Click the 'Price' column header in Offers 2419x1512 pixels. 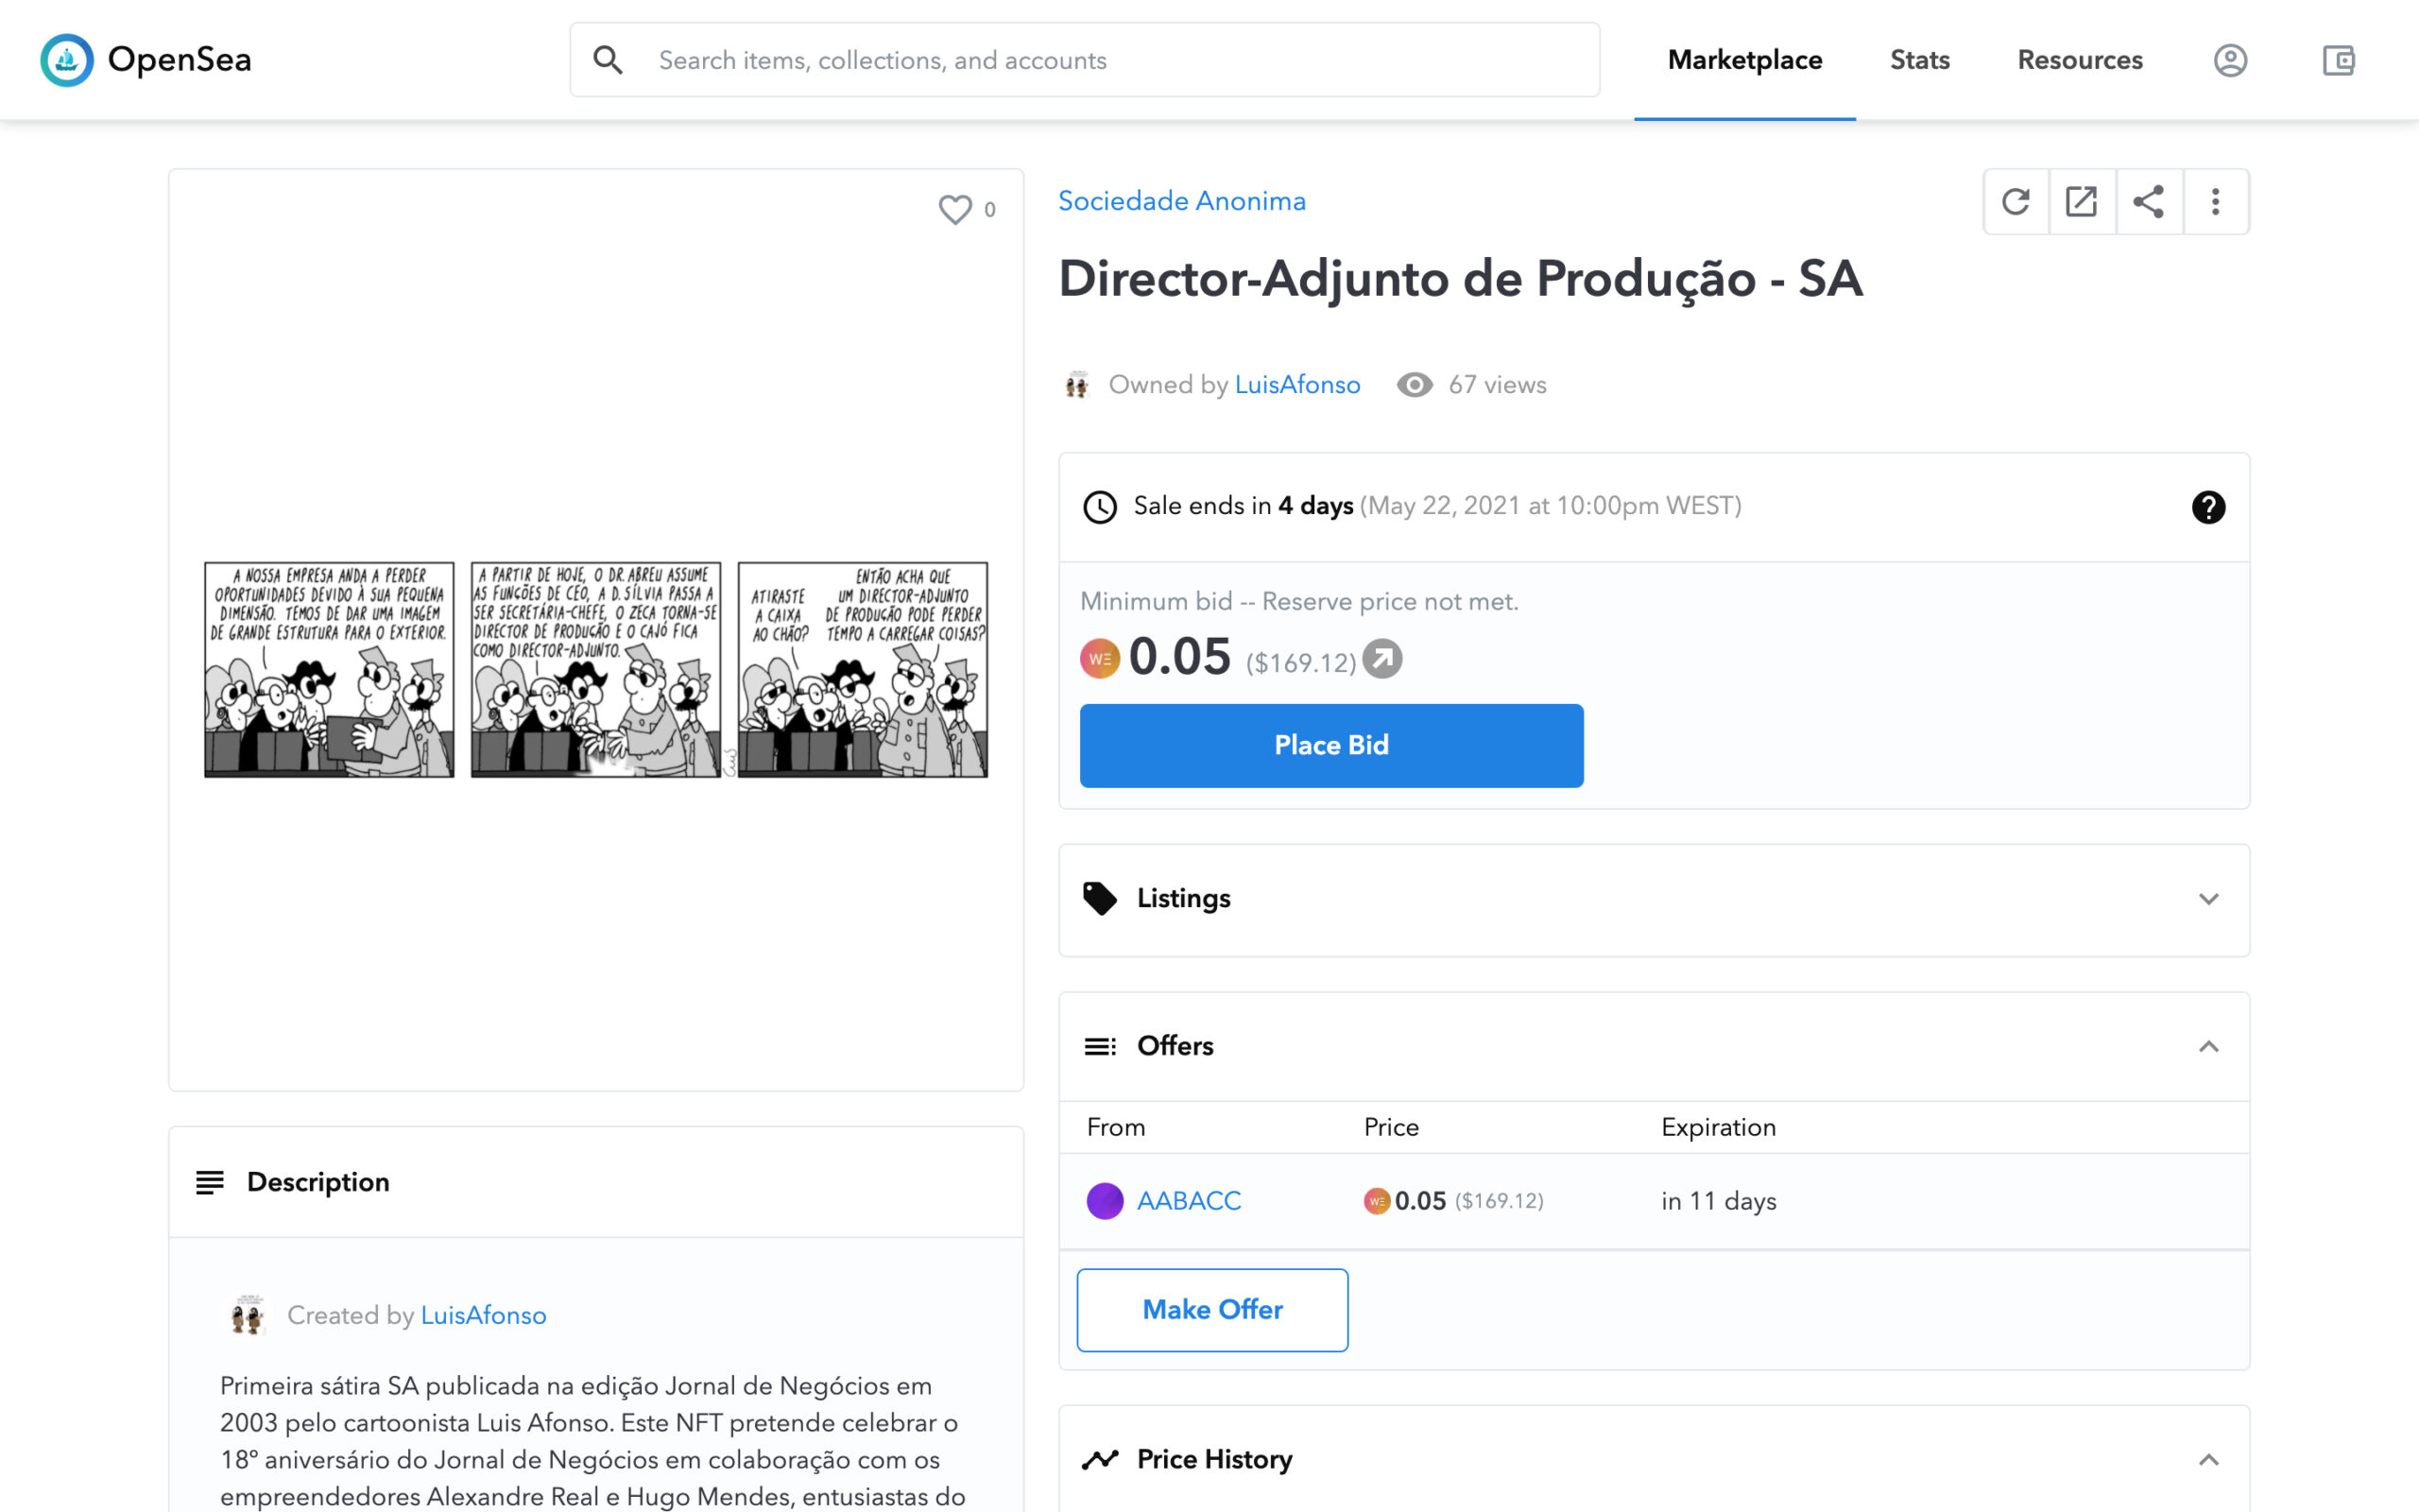(1390, 1127)
